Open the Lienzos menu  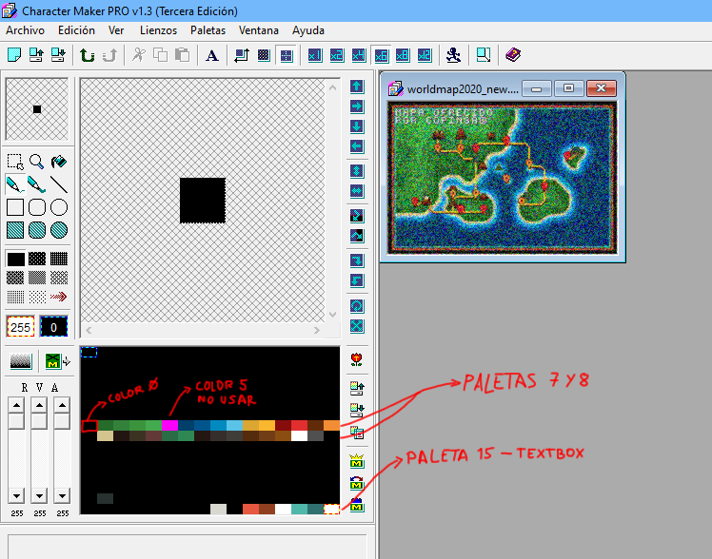(x=158, y=30)
